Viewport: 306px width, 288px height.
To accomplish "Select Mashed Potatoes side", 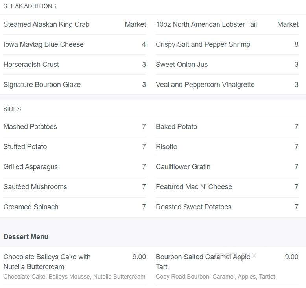I will (x=30, y=127).
